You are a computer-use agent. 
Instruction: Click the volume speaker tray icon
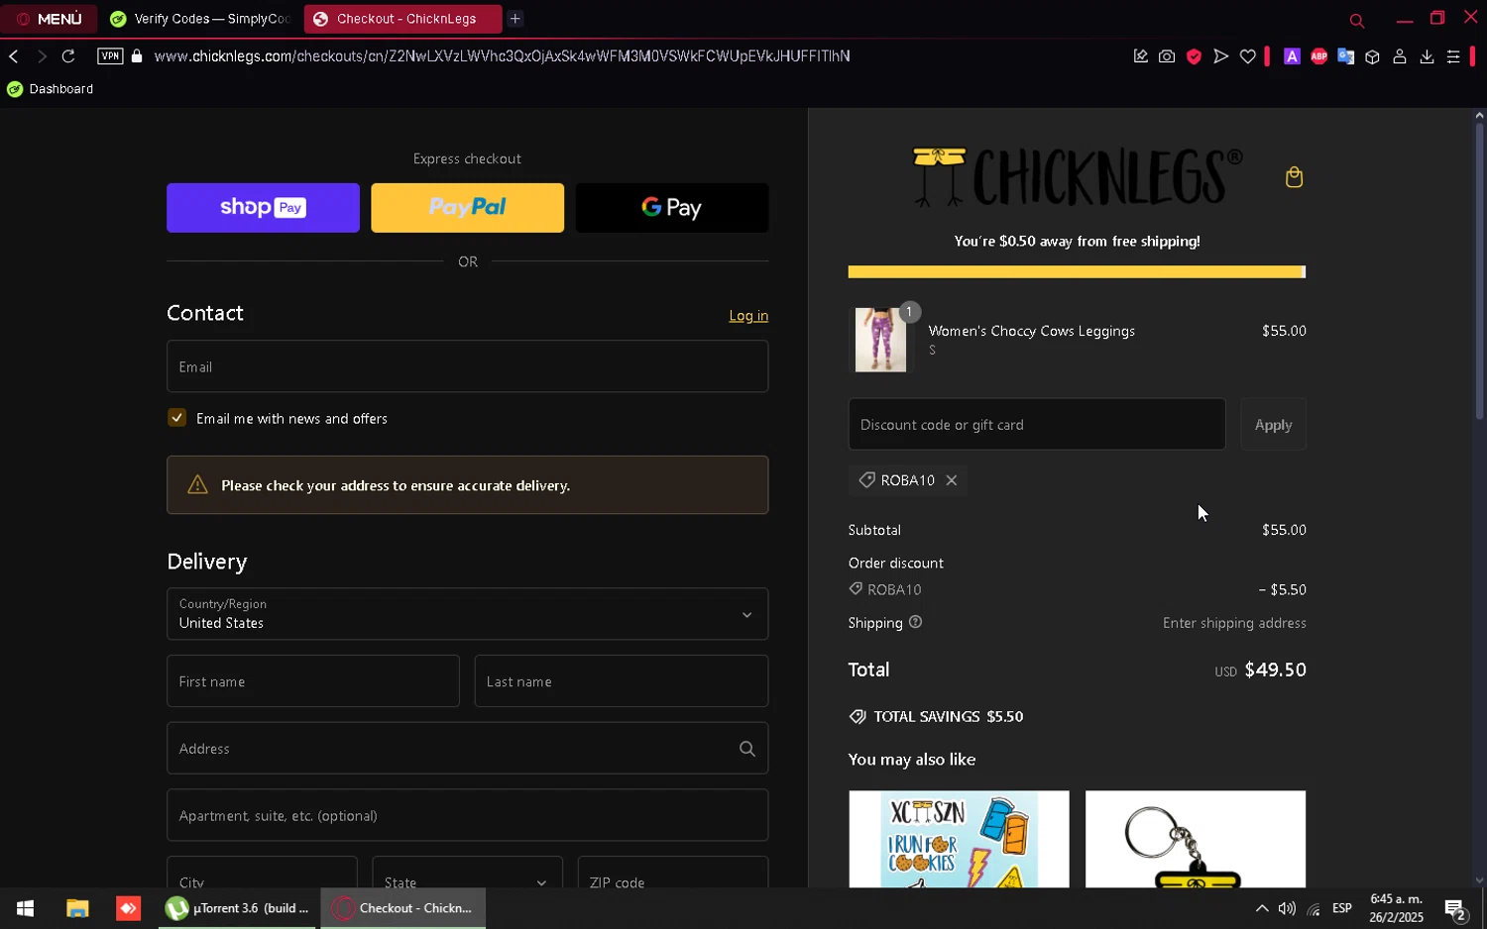click(x=1287, y=908)
